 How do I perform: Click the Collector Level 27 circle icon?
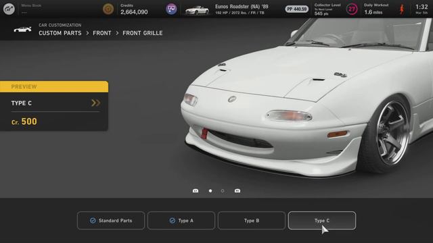352,9
